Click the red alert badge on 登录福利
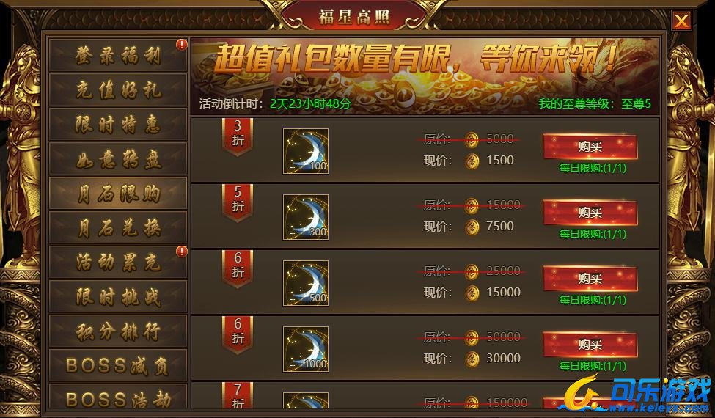Screen dimensions: 715x418 181,45
